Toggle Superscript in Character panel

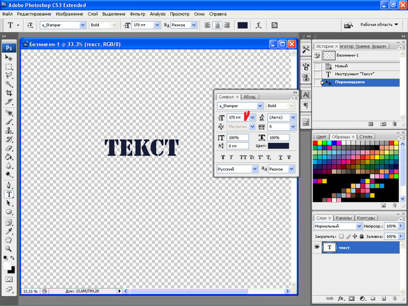(260, 157)
